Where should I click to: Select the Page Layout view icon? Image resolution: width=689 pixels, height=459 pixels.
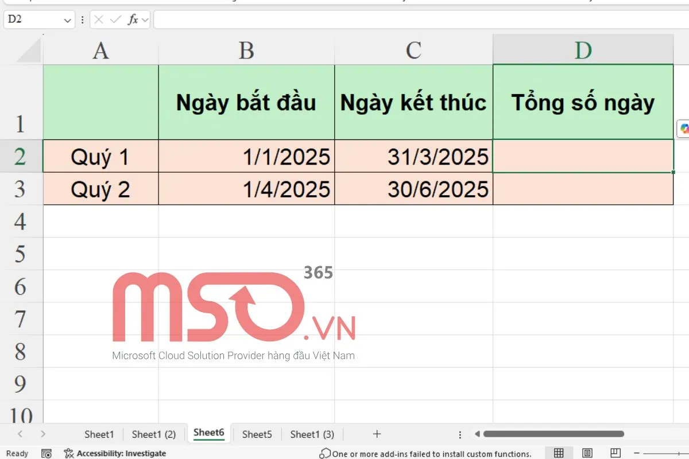(586, 453)
